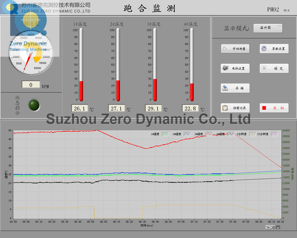Click the 锁定 lock padlock icon

[x=264, y=68]
